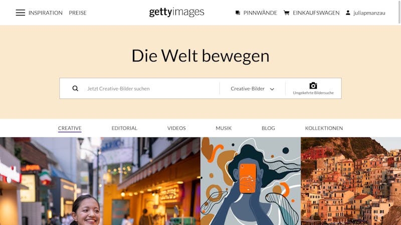Open the phone illustration thumbnail
The image size is (401, 225).
coord(251,181)
